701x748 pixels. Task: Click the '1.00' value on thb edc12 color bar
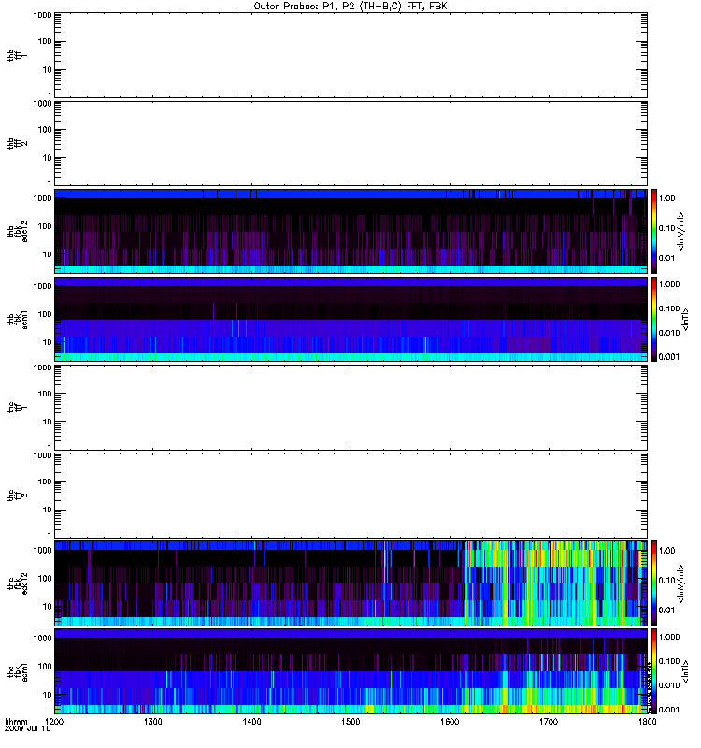pos(667,198)
